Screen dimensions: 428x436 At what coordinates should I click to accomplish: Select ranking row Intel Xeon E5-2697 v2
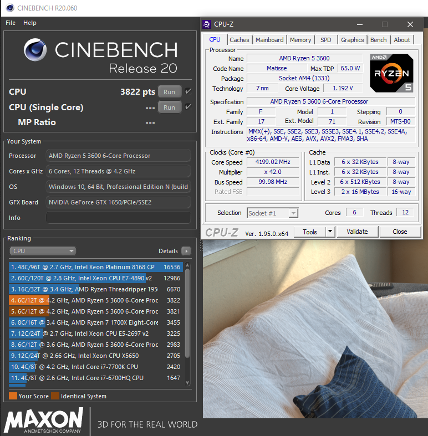pos(96,334)
